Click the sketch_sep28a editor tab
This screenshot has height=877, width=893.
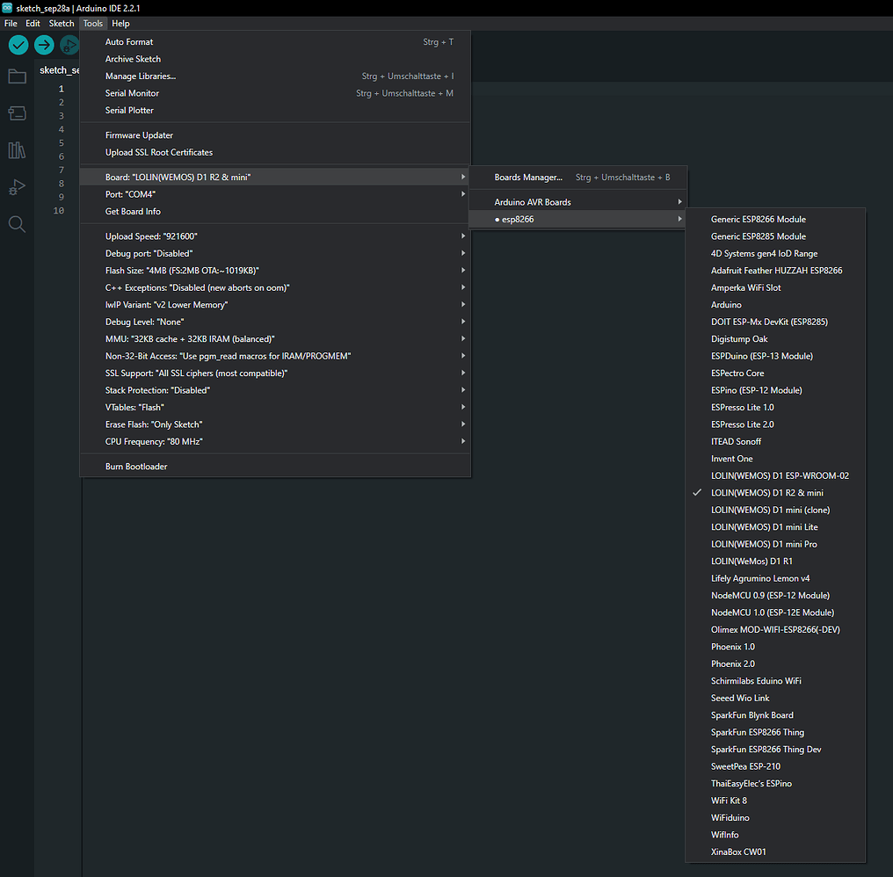click(60, 70)
